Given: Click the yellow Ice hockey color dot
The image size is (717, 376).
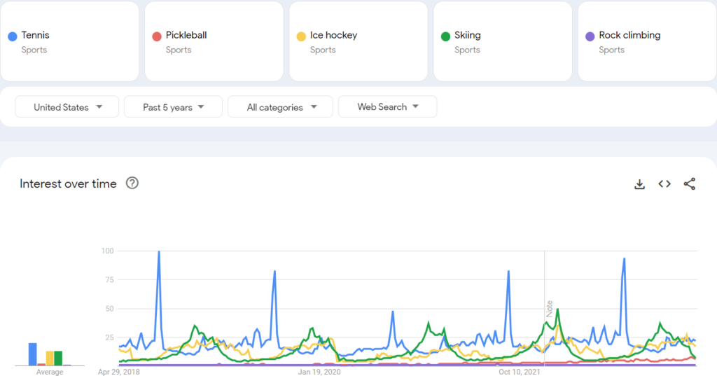Looking at the screenshot, I should (x=301, y=36).
